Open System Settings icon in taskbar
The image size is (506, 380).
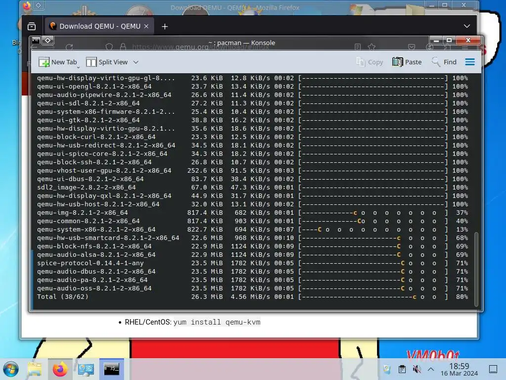click(x=86, y=369)
